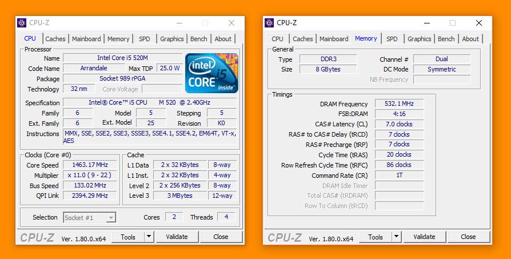The image size is (511, 259).
Task: Switch to CPU tab in right window
Action: (277, 39)
